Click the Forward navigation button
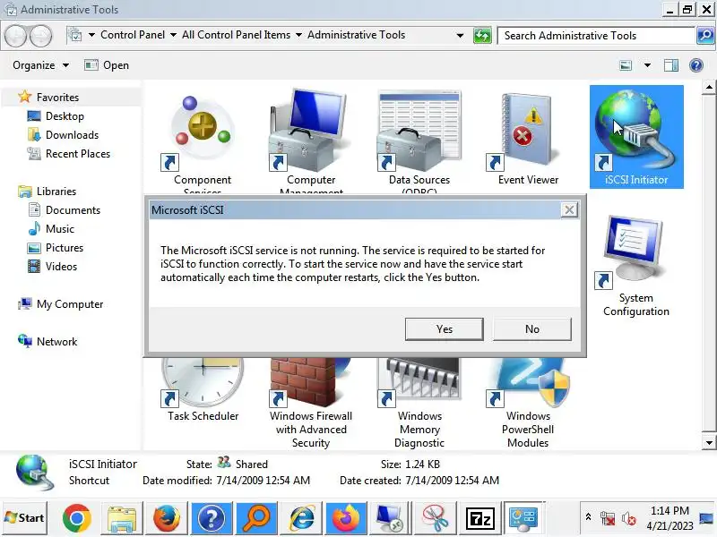The width and height of the screenshot is (717, 537). point(41,36)
